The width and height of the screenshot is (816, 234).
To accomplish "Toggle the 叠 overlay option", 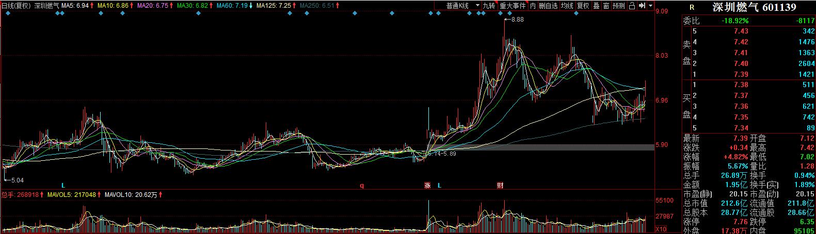I will click(596, 6).
